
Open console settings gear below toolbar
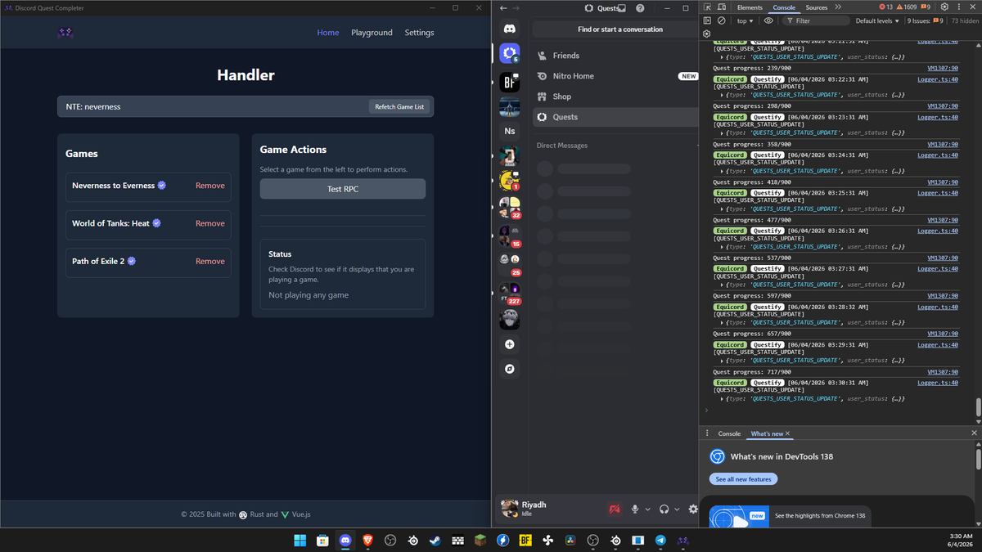[707, 34]
